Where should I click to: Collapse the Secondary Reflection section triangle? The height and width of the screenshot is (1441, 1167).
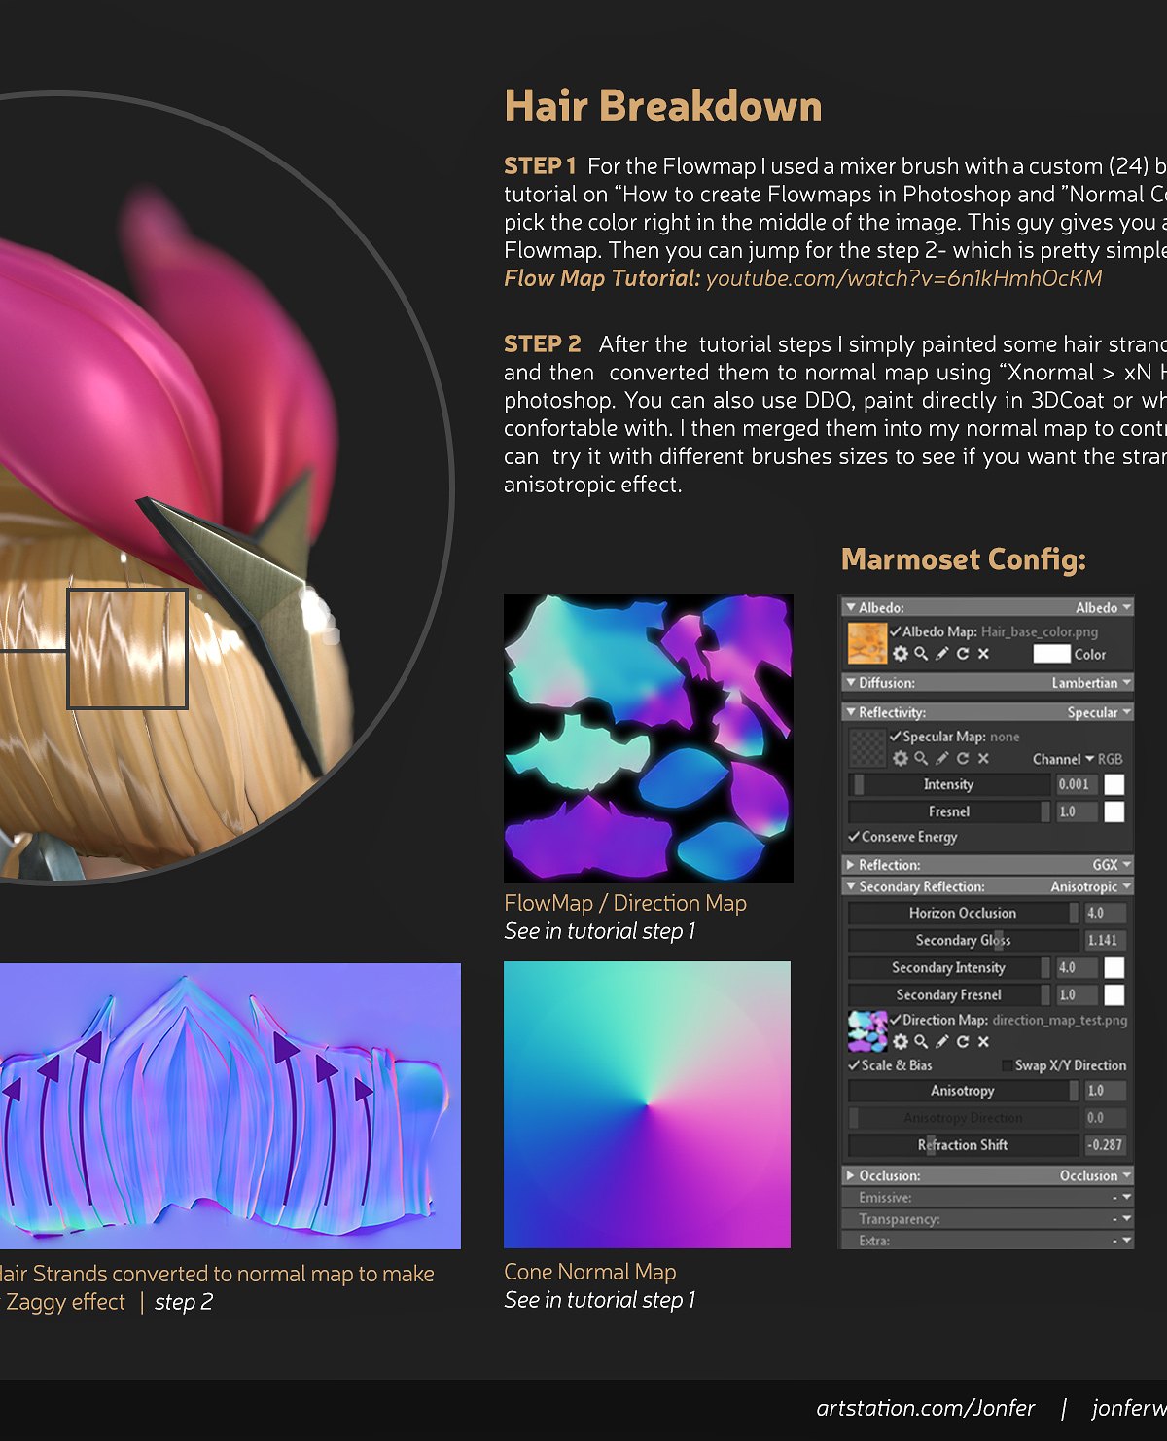pyautogui.click(x=851, y=886)
